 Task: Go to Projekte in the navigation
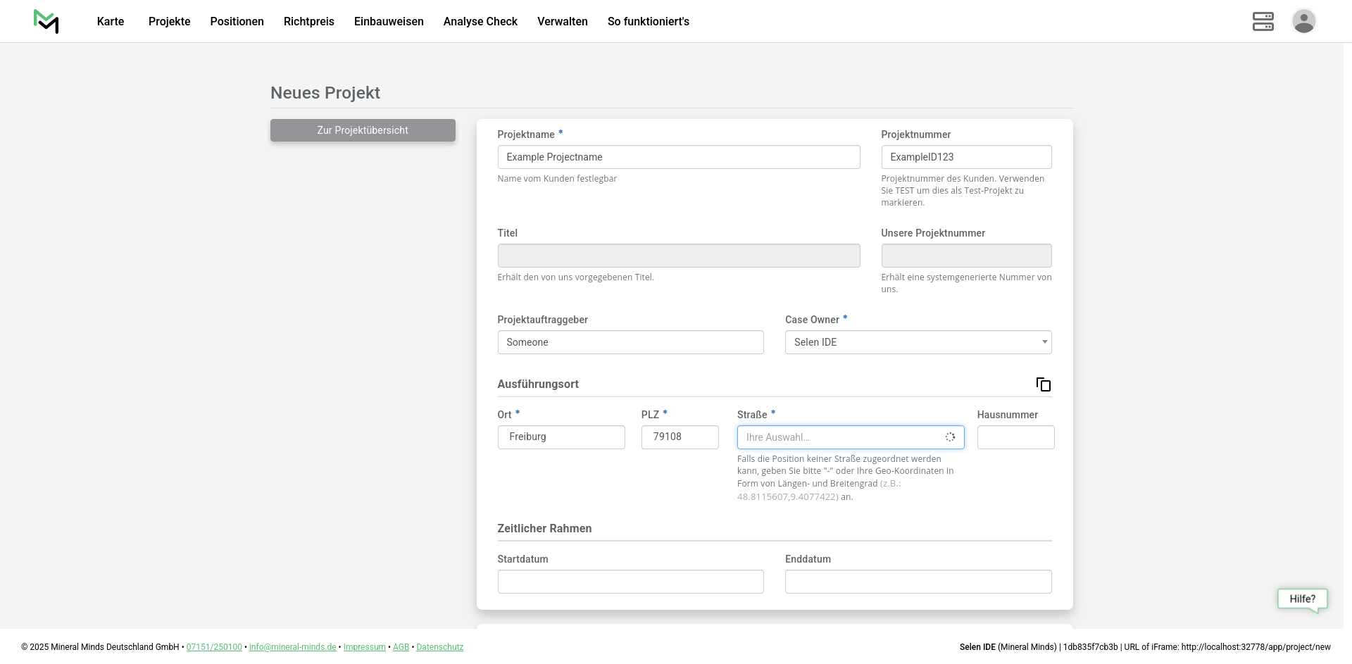tap(169, 22)
